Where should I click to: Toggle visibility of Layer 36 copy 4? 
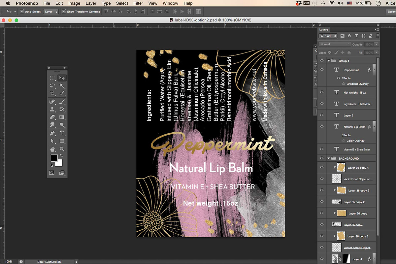(x=322, y=168)
